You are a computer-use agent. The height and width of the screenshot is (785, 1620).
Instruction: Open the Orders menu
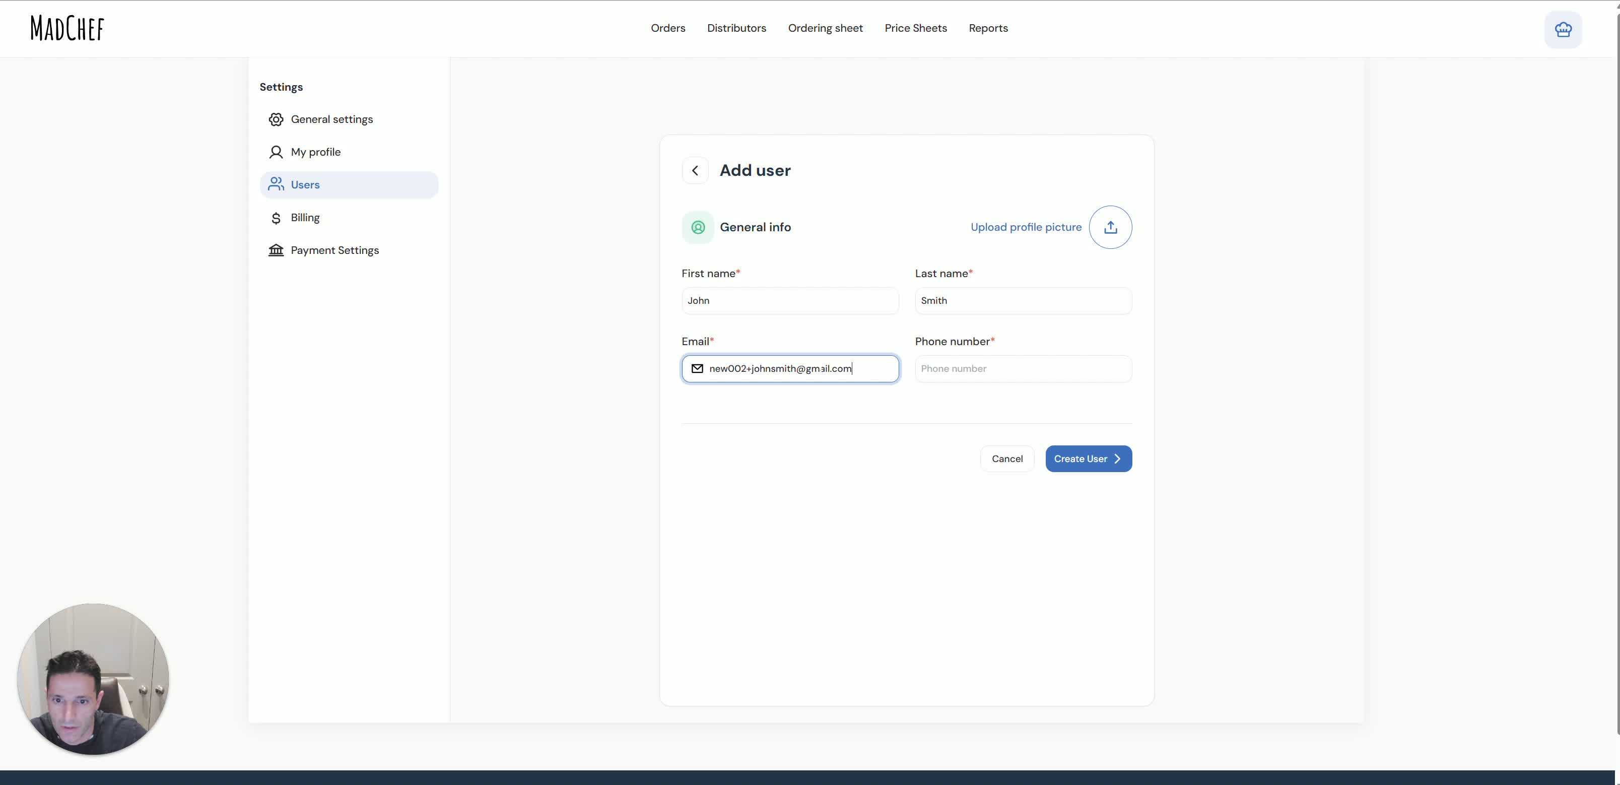pyautogui.click(x=668, y=28)
